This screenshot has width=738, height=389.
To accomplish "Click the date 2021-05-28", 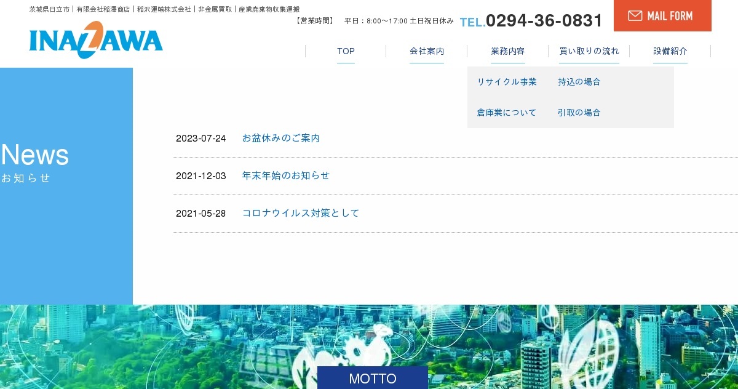I will (200, 213).
